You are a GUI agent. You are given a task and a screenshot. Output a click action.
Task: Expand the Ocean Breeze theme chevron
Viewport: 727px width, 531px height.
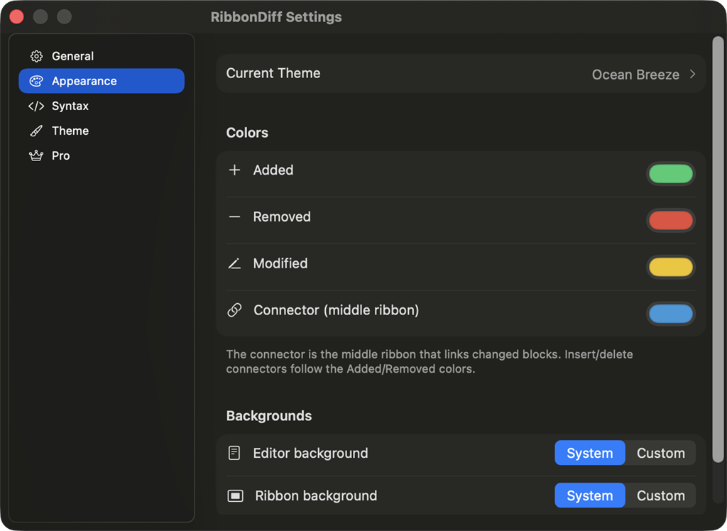point(694,74)
